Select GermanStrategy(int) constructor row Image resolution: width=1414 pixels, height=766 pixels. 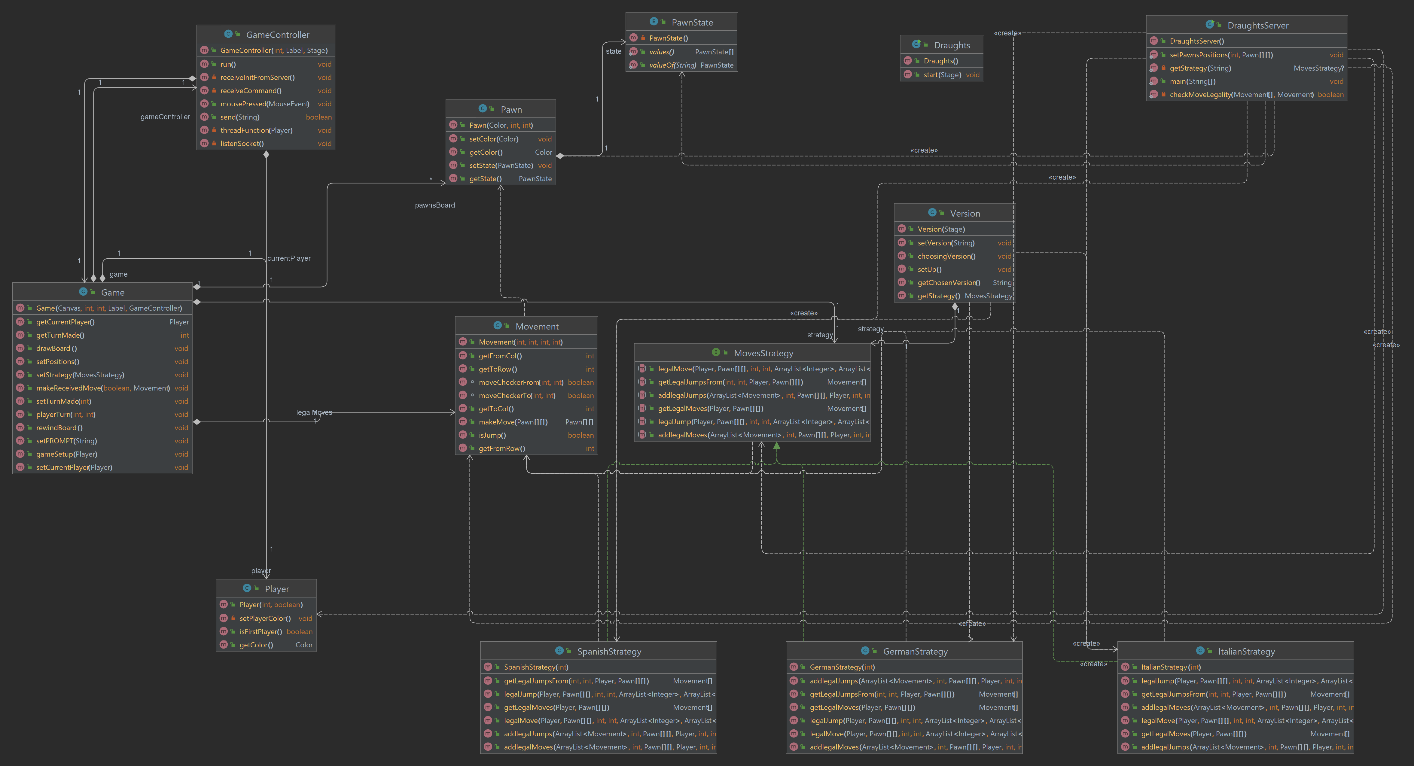click(904, 667)
